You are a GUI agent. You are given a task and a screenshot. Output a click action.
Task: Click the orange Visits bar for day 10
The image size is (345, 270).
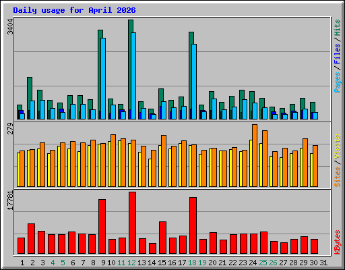113,161
